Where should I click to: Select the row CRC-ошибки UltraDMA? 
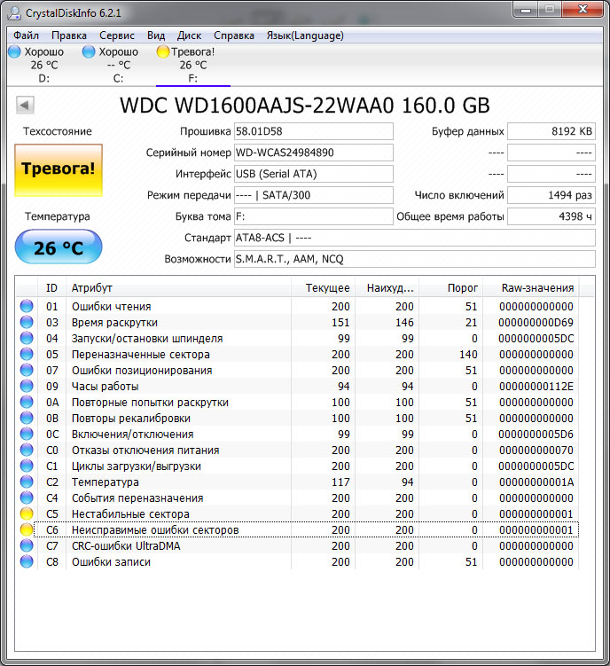(x=297, y=545)
